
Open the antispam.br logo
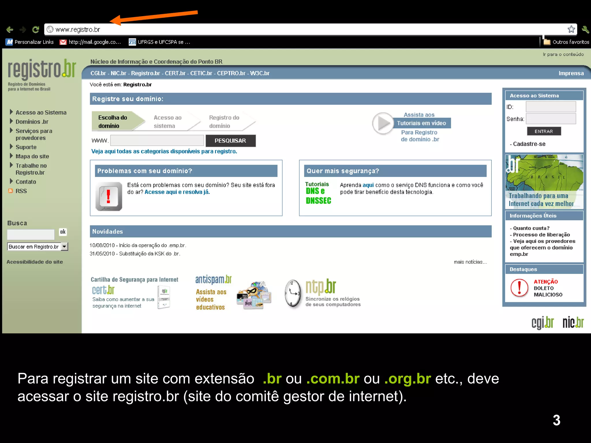click(214, 279)
